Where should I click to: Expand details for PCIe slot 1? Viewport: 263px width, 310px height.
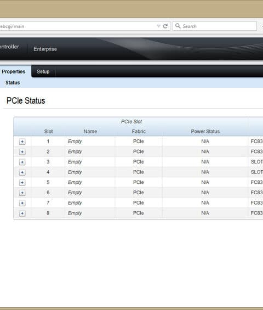[22, 142]
